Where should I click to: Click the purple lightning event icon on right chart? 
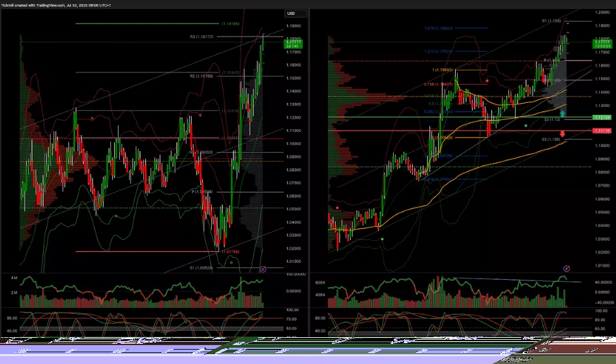coord(566,269)
